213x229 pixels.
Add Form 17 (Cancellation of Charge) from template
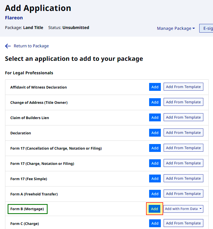[x=183, y=148]
